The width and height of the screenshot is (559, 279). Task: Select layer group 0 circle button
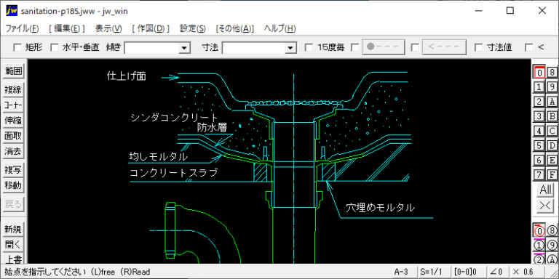[x=540, y=230]
